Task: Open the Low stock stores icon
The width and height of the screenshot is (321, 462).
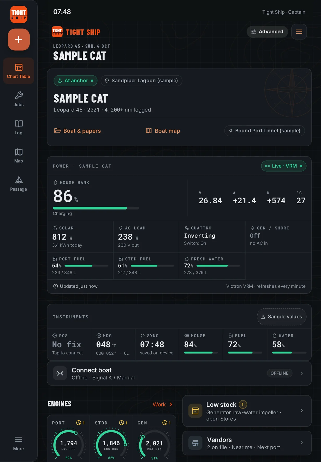Action: coord(195,411)
